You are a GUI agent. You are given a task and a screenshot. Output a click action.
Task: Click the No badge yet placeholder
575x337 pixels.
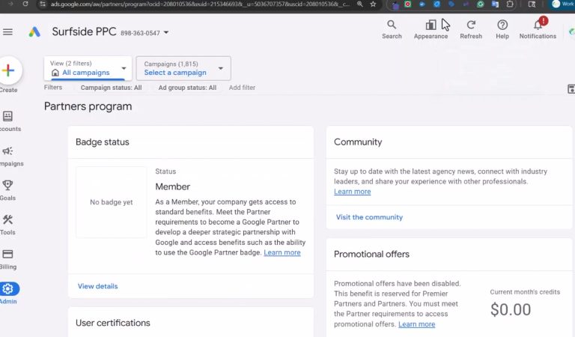tap(112, 202)
